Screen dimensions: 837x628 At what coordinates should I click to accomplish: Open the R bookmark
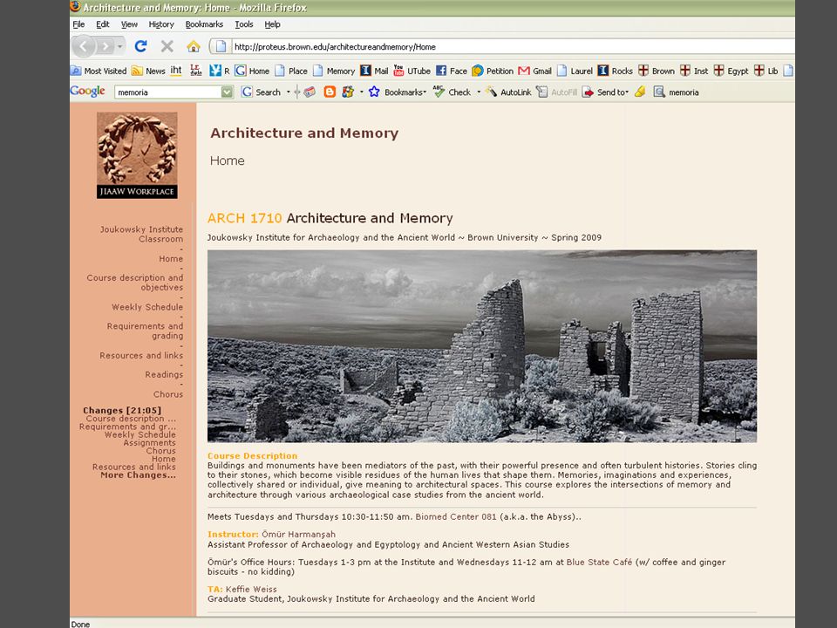[x=220, y=71]
